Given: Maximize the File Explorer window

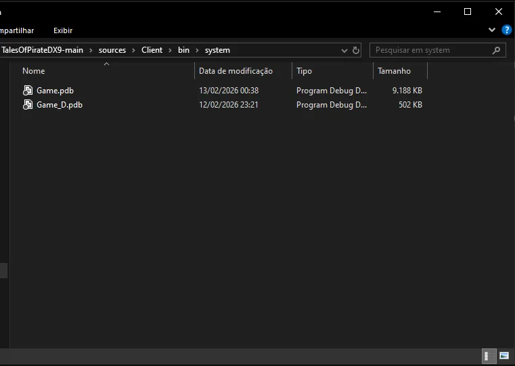Looking at the screenshot, I should [467, 12].
